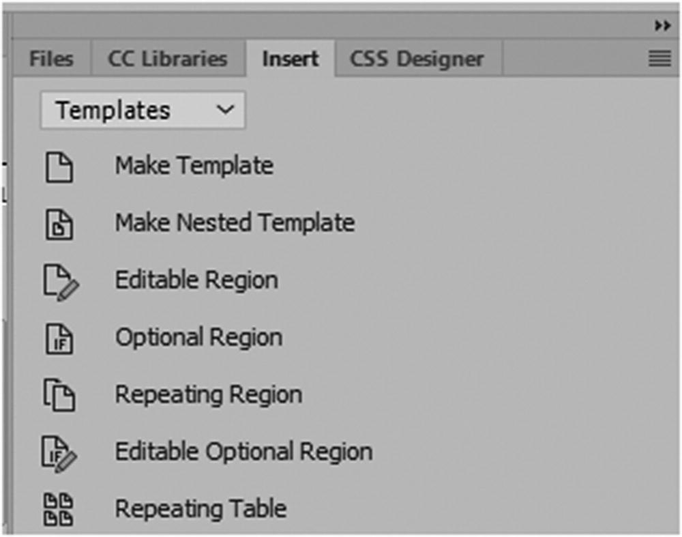Screen dimensions: 682x537
Task: Choose the Make Nested Template label
Action: pos(235,223)
